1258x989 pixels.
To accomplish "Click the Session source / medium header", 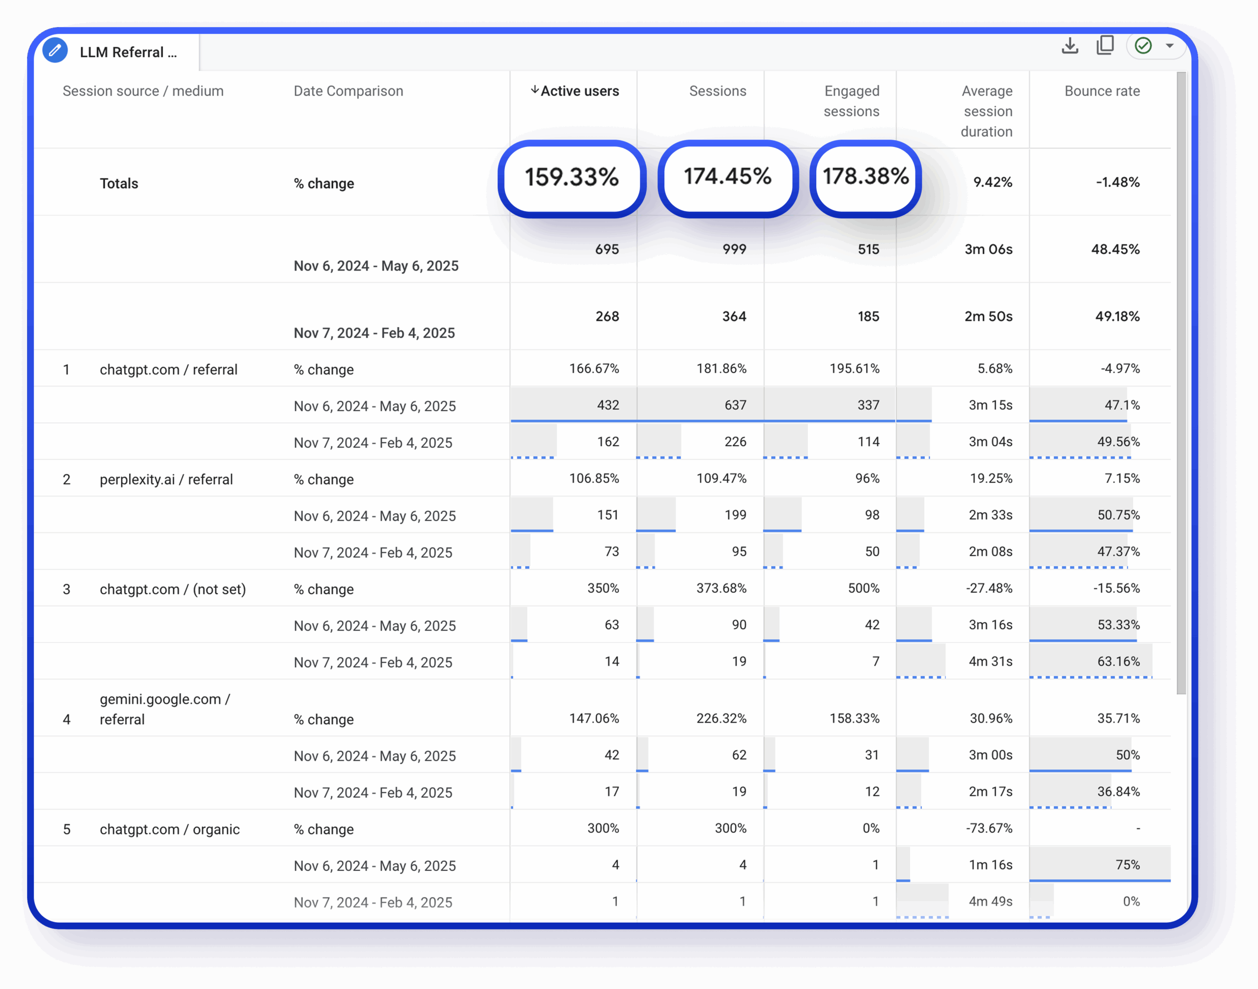I will (143, 91).
